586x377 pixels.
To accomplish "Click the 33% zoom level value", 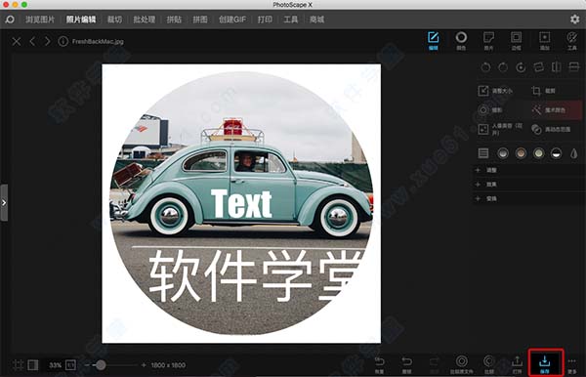I will pos(56,365).
